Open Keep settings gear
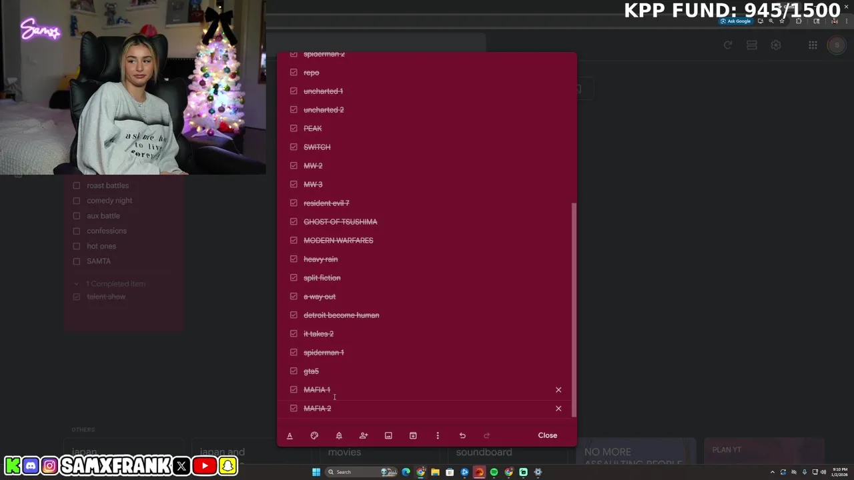This screenshot has width=854, height=480. [776, 45]
